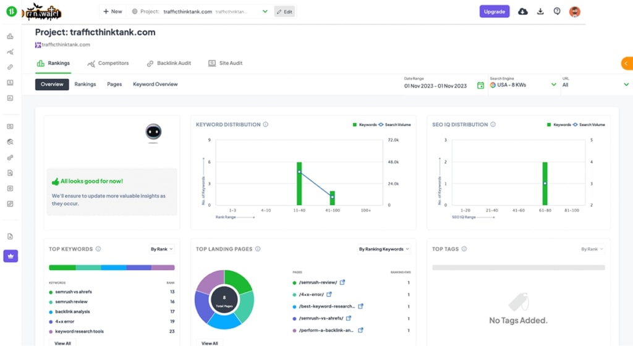The width and height of the screenshot is (633, 346).
Task: Click View All under Top Landing Pages
Action: click(x=210, y=343)
